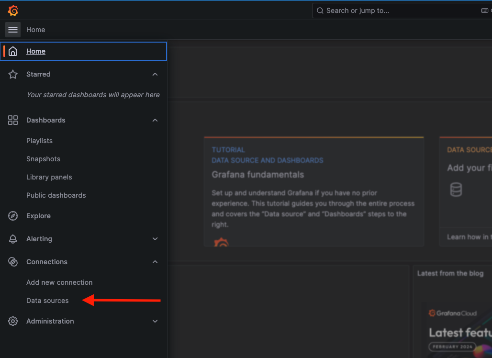Select Add new connection menu item
492x358 pixels.
click(59, 282)
